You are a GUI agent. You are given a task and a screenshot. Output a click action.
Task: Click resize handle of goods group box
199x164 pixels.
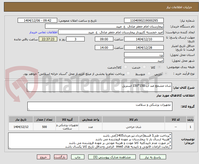click(x=29, y=109)
